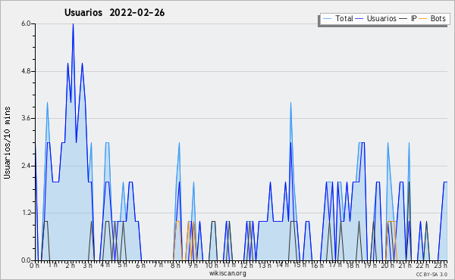
Task: Click the 6.0 peak of the Usuarios line
Action: pos(73,24)
